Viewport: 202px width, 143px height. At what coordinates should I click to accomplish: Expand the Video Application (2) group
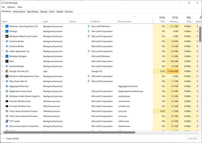pos(3,51)
